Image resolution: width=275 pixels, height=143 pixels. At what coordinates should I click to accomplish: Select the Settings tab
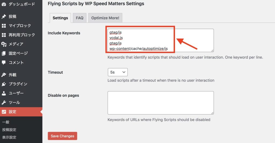pos(60,18)
